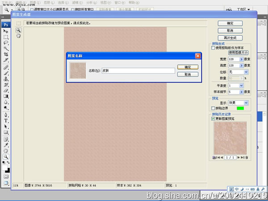Go to next tile in history
This screenshot has height=201, width=268.
click(239, 157)
